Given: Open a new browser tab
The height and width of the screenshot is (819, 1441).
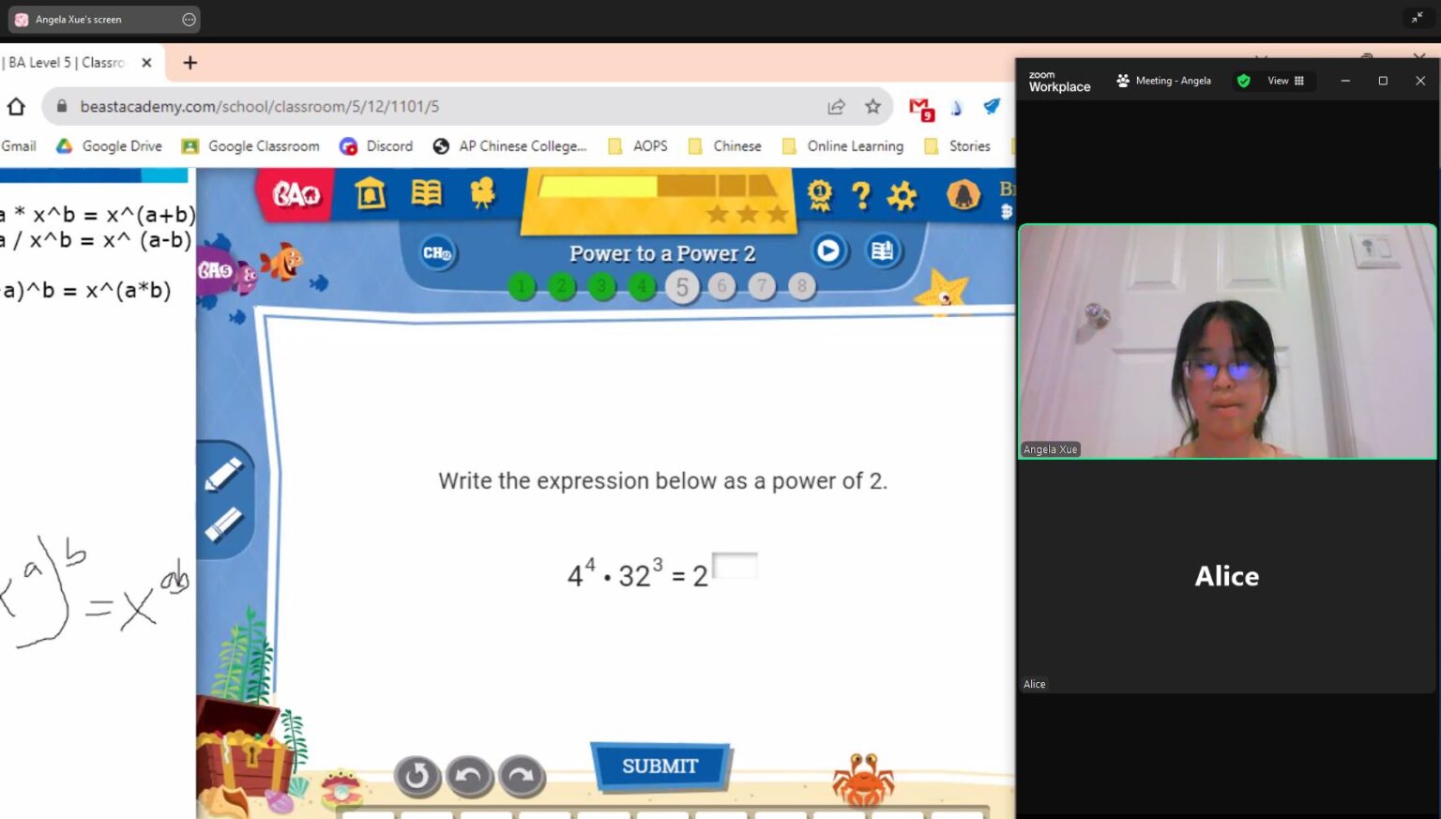Looking at the screenshot, I should (x=190, y=63).
